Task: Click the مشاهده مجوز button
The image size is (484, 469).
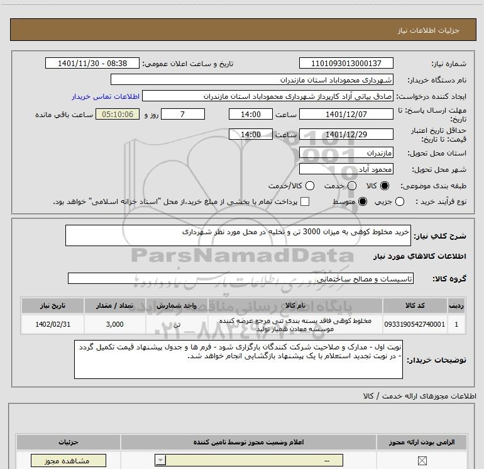Action: coord(69,461)
